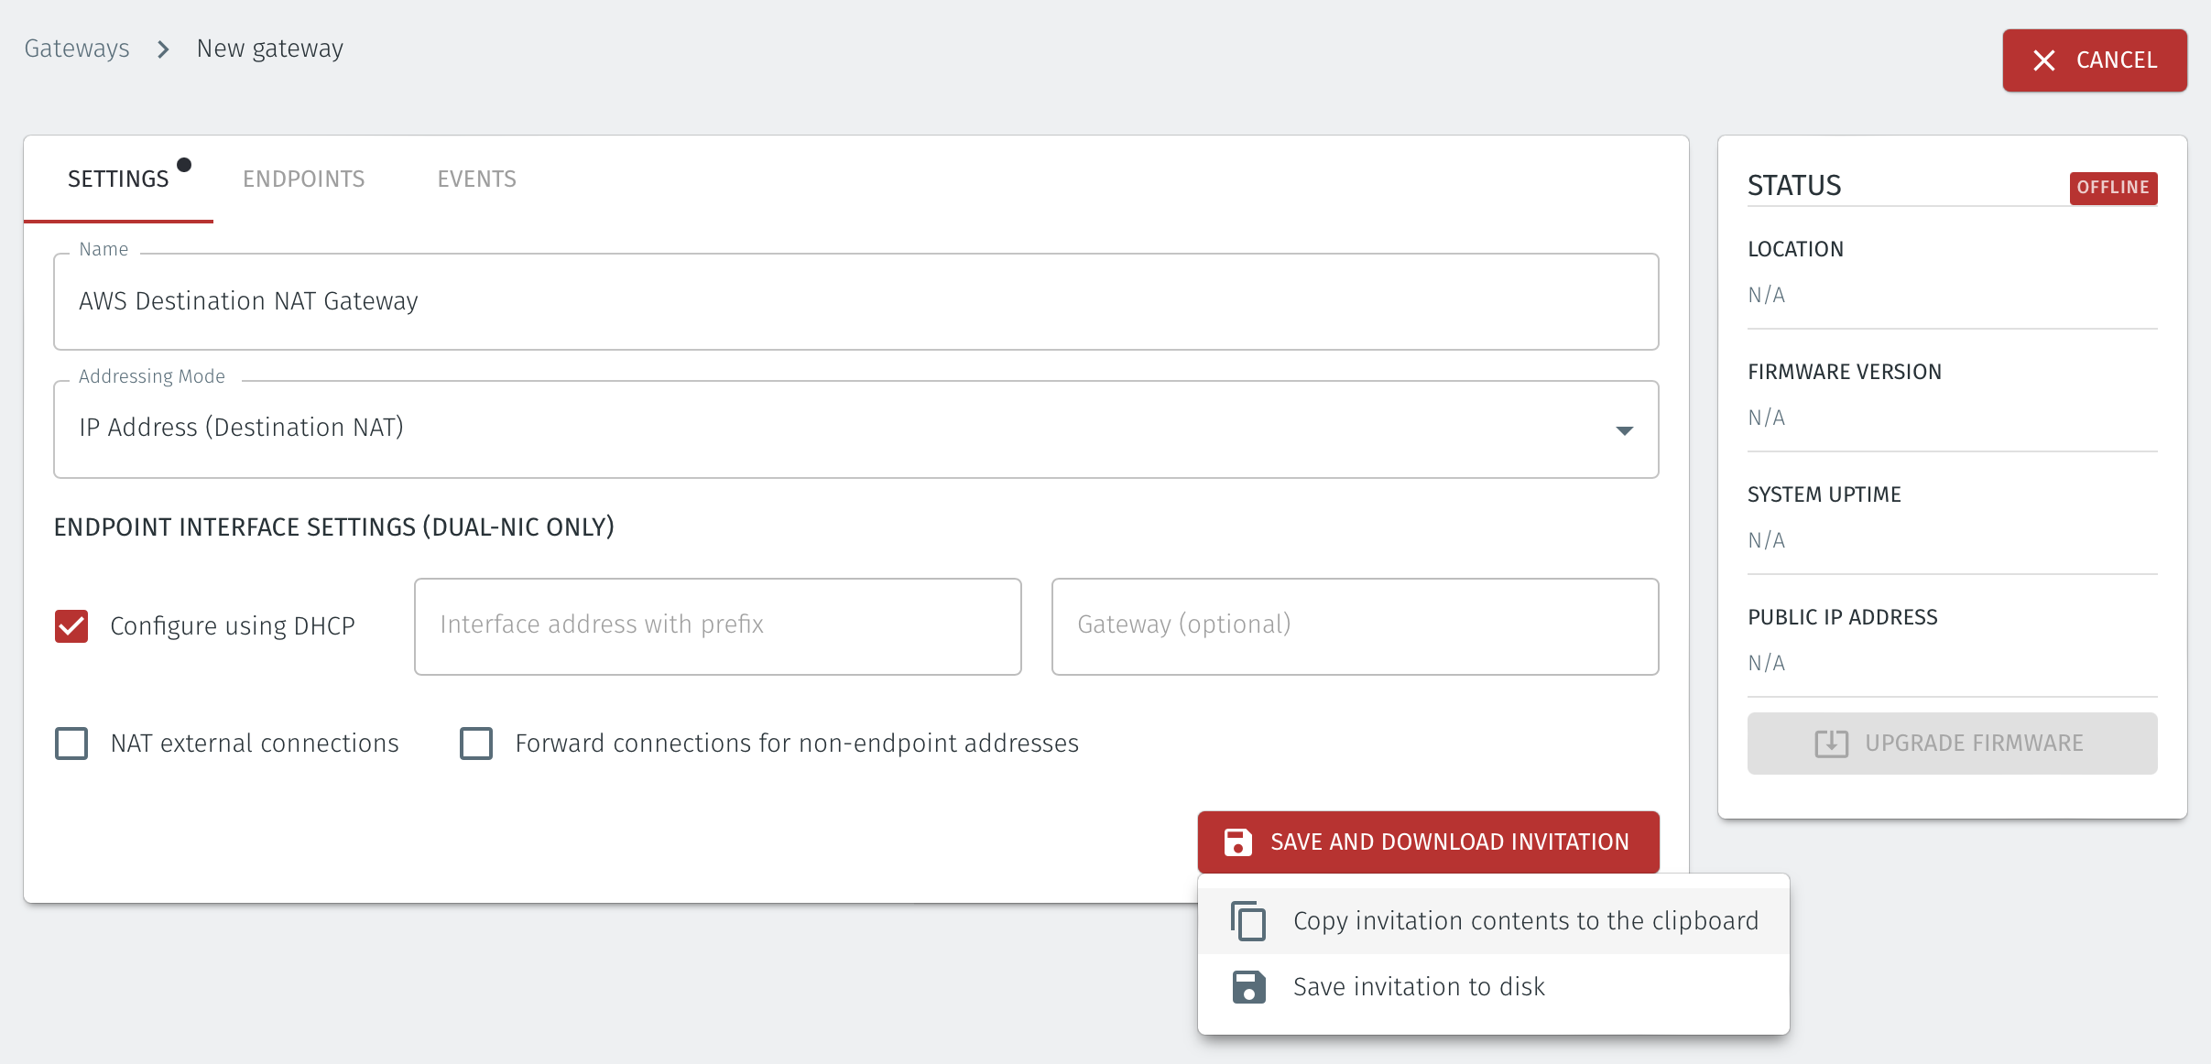Click the Cancel button
2211x1064 pixels.
(x=2095, y=60)
